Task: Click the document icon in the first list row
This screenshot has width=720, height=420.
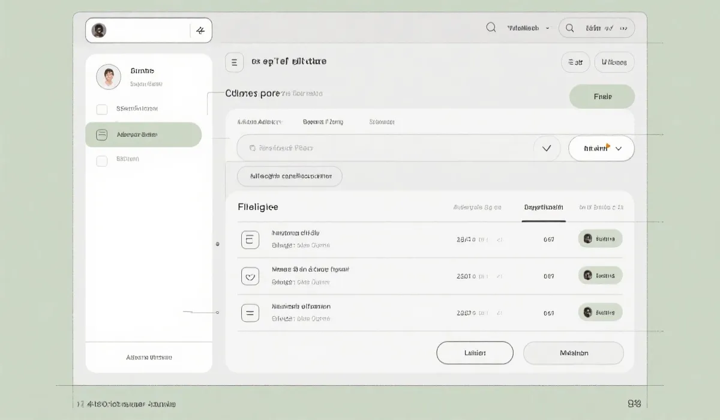Action: click(x=250, y=239)
